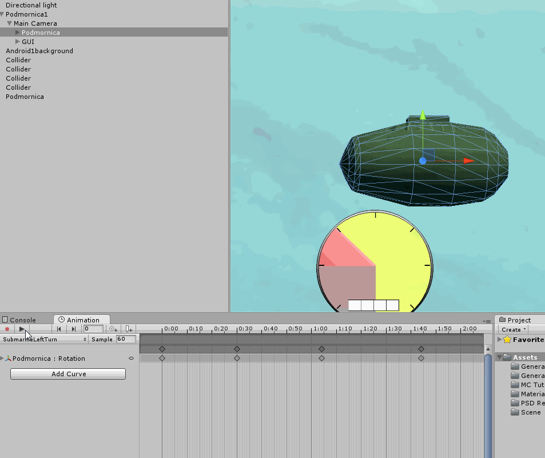
Task: Open the SubmarineLeftTurn clip dropdown
Action: click(45, 339)
